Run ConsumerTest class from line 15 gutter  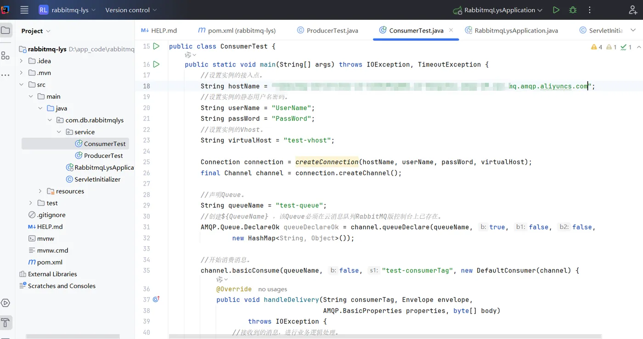point(156,46)
